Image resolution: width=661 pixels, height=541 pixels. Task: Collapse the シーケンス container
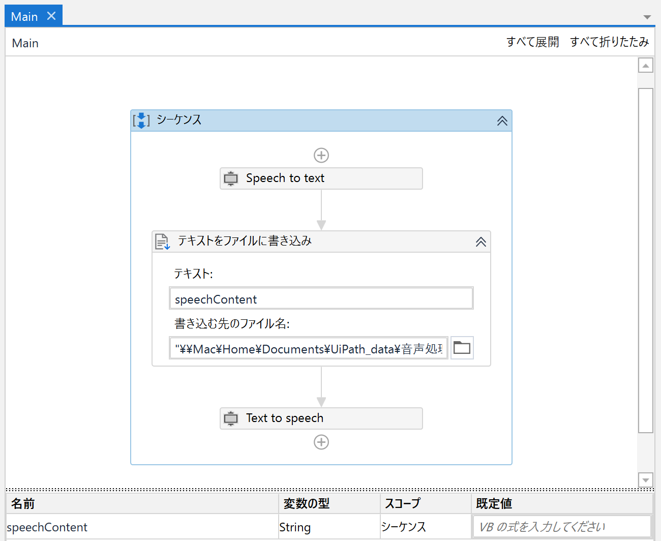(x=502, y=121)
